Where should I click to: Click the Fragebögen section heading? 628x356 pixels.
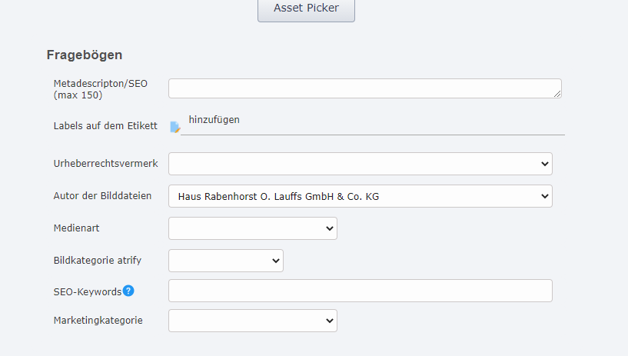pos(85,55)
